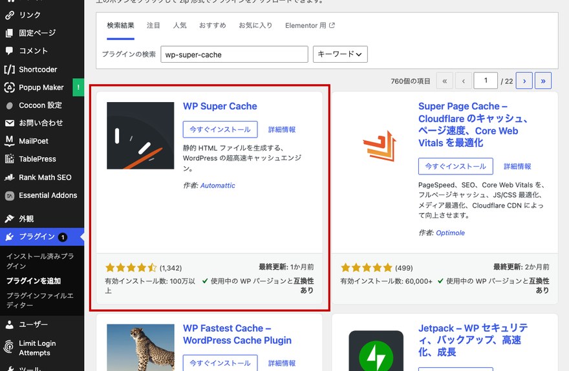Click the link icon beside リンク
This screenshot has width=569, height=371.
pyautogui.click(x=10, y=15)
